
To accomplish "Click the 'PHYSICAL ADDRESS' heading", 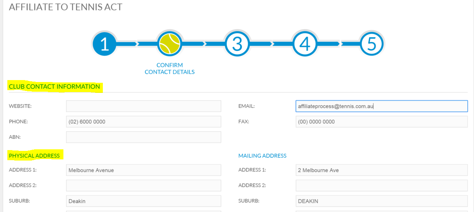I will pos(34,156).
